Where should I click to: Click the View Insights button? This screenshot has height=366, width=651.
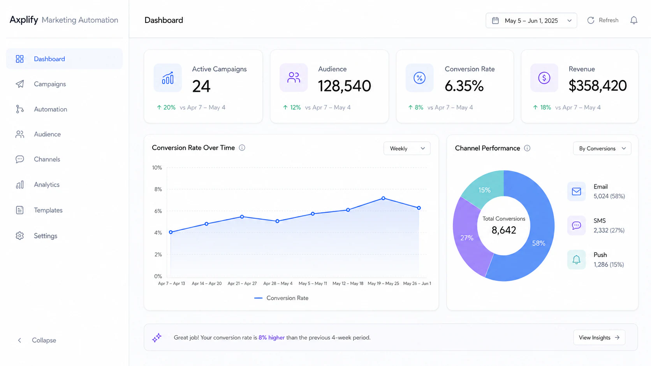(599, 338)
